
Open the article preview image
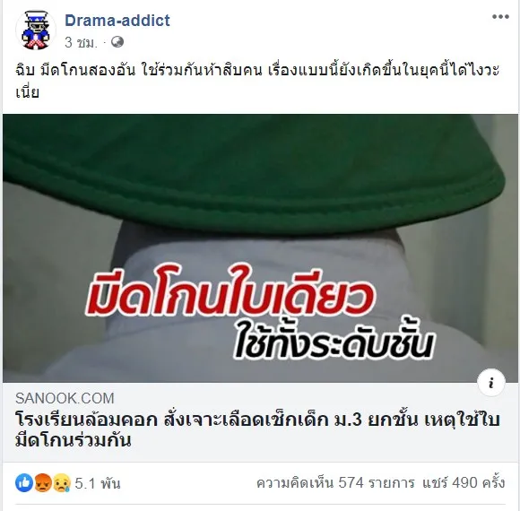click(260, 248)
